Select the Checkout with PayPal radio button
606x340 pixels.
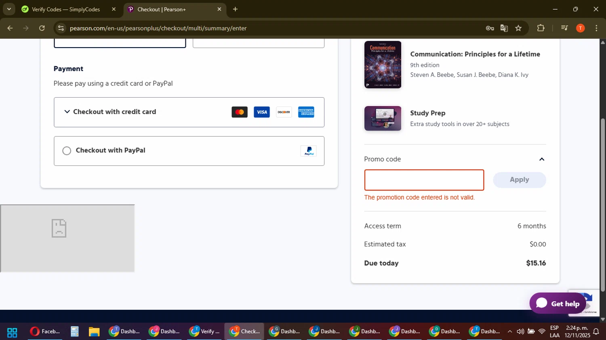pos(67,151)
